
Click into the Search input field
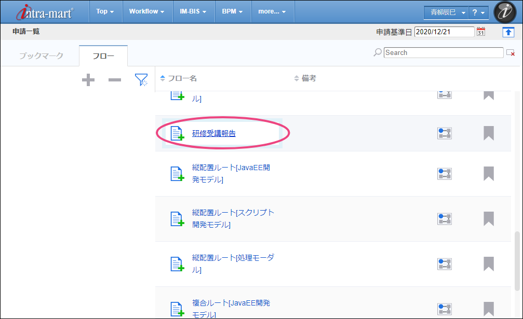click(444, 52)
